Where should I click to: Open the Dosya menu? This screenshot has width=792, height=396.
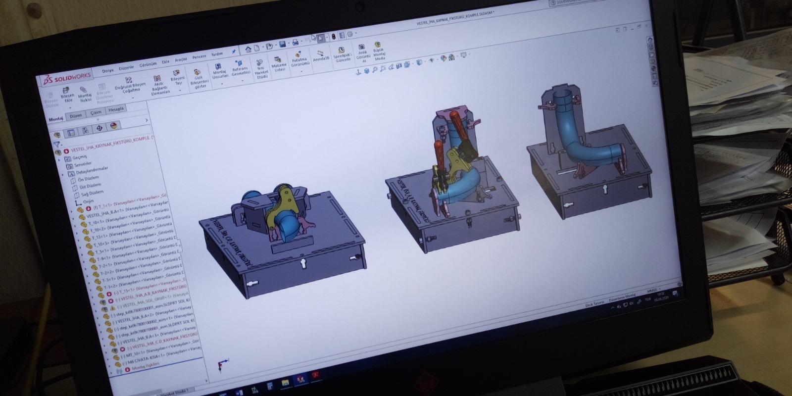[107, 70]
